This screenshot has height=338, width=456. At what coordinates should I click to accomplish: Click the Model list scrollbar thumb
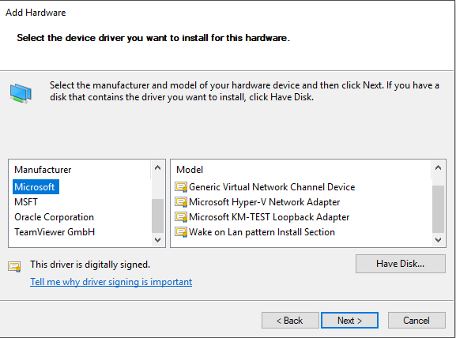[x=438, y=209]
